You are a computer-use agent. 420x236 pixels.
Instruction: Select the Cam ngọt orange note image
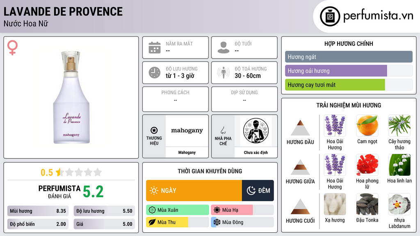point(367,126)
